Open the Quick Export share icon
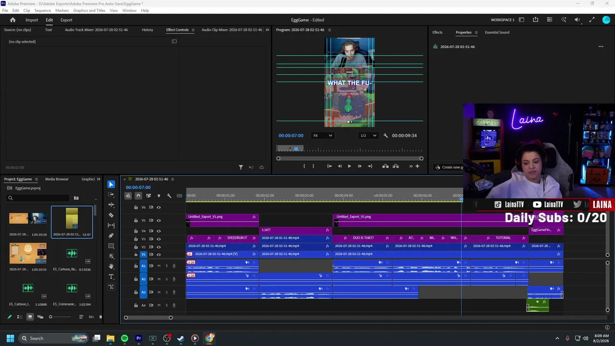Viewport: 615px width, 346px height. point(535,20)
